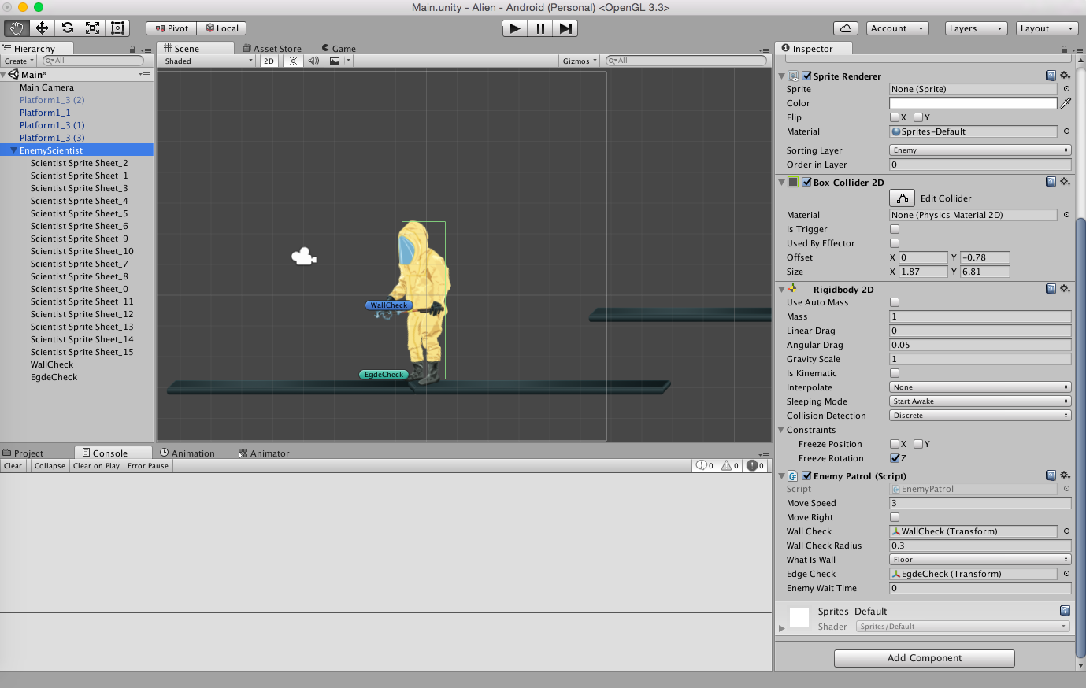The width and height of the screenshot is (1086, 688).
Task: Select the Rotate tool
Action: (67, 28)
